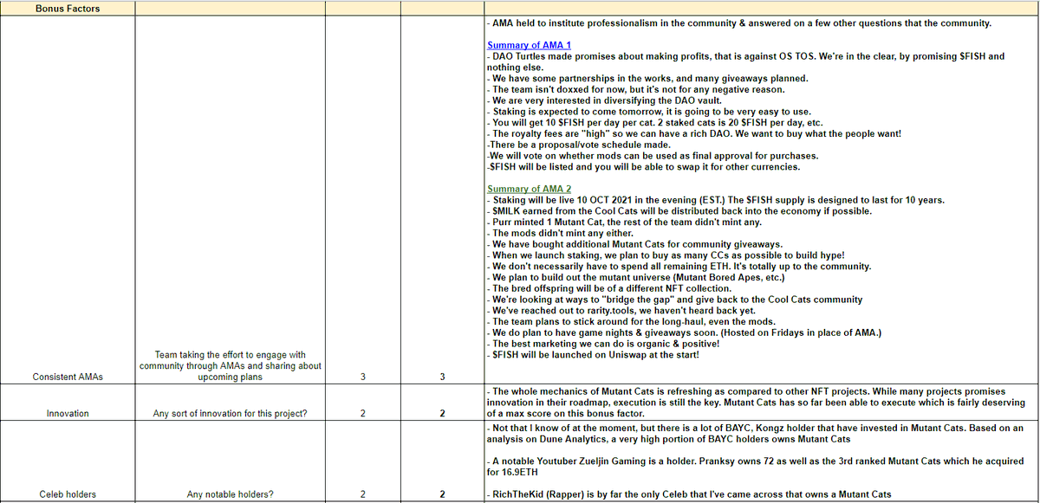Image resolution: width=1040 pixels, height=503 pixels.
Task: Click the 'DAO Turtles made promises' line
Action: (x=745, y=61)
